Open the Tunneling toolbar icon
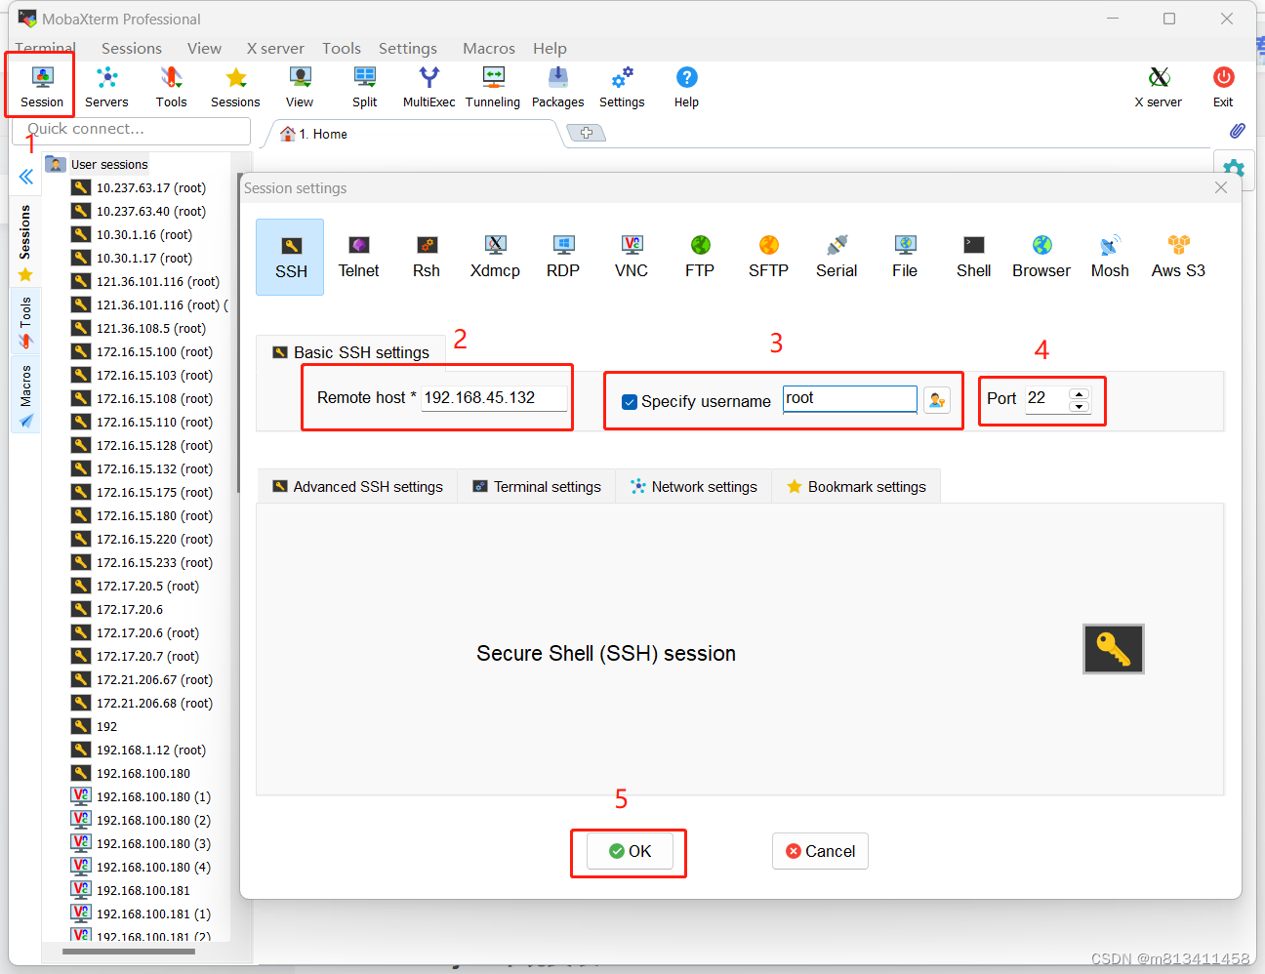Image resolution: width=1265 pixels, height=974 pixels. (x=493, y=87)
